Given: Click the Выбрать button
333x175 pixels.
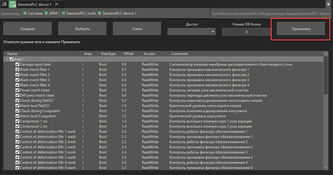Looking at the screenshot, I should click(82, 29).
